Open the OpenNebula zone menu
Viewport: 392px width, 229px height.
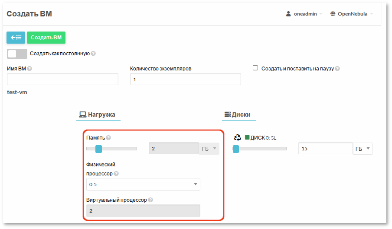pos(352,14)
